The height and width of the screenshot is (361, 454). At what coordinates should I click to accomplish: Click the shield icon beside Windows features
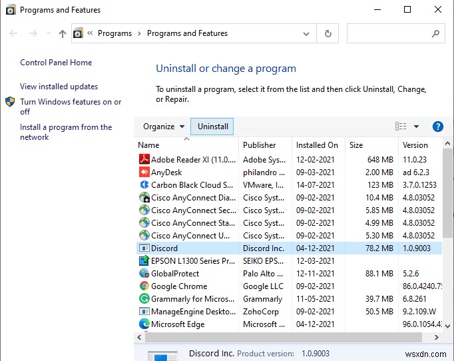click(x=10, y=102)
